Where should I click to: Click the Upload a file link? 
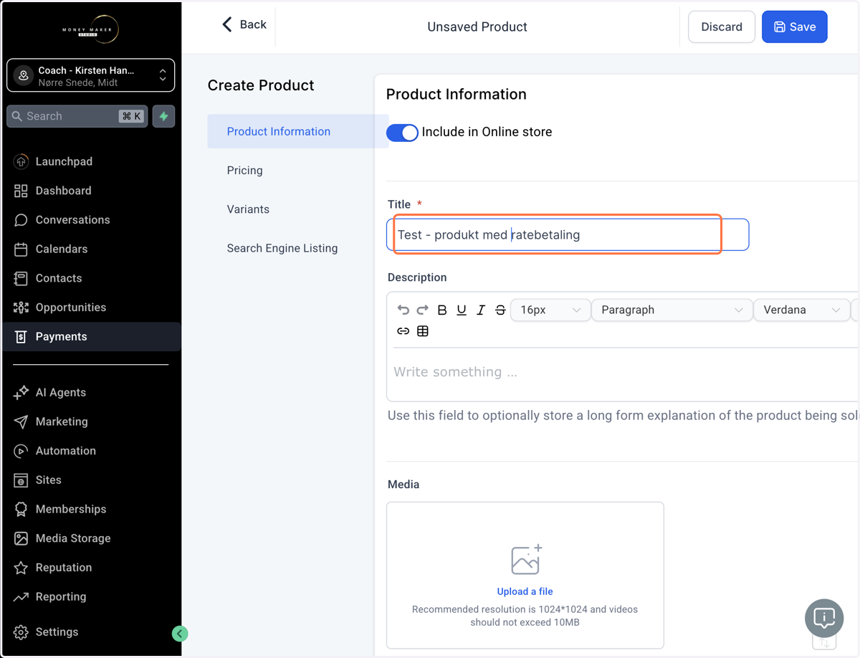tap(525, 591)
